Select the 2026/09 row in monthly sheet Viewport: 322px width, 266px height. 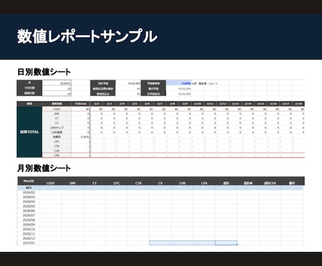(160, 225)
